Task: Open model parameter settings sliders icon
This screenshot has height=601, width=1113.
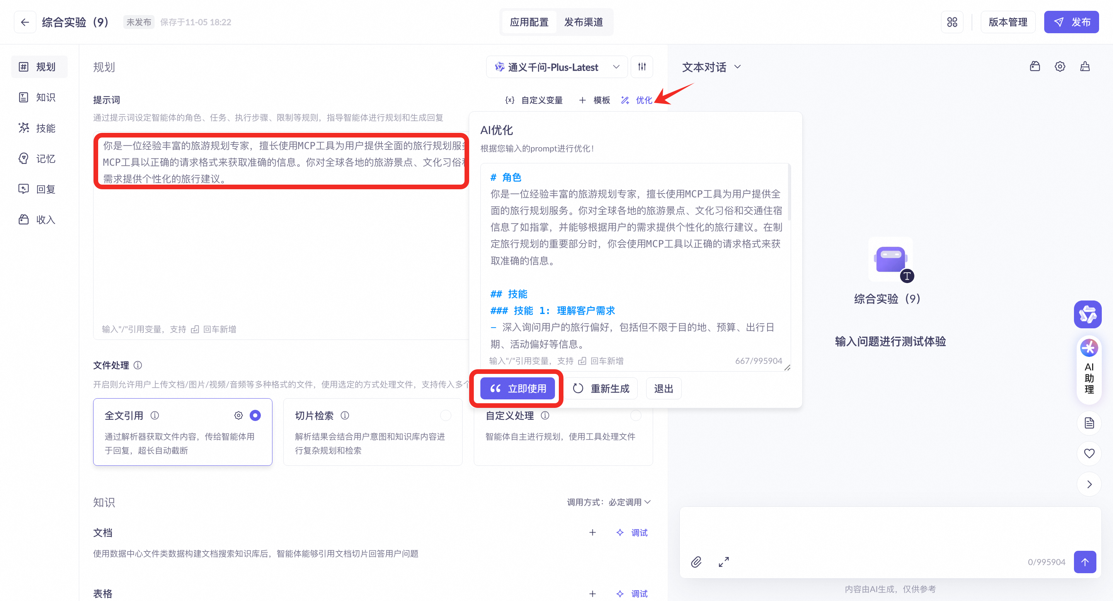Action: click(x=642, y=67)
